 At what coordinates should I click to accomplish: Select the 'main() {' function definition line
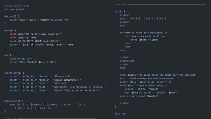(120, 12)
